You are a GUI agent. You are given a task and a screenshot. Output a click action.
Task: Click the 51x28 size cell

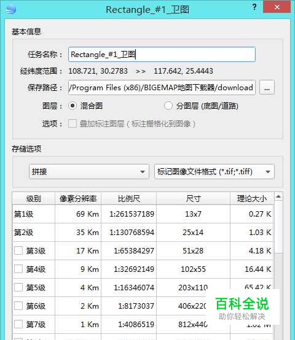coord(193,251)
